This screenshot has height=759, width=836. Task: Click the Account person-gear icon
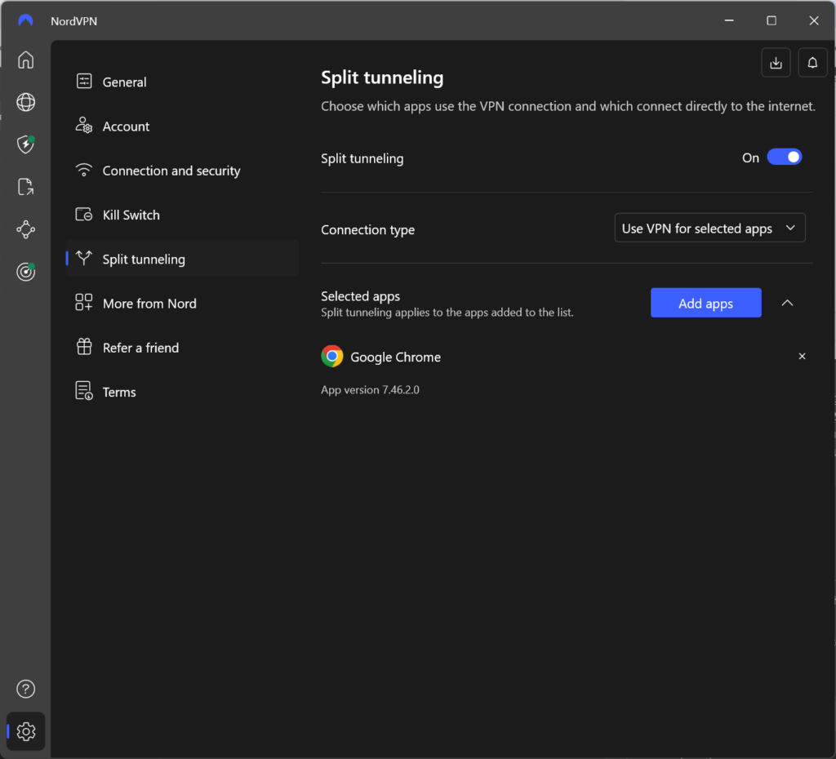(84, 125)
